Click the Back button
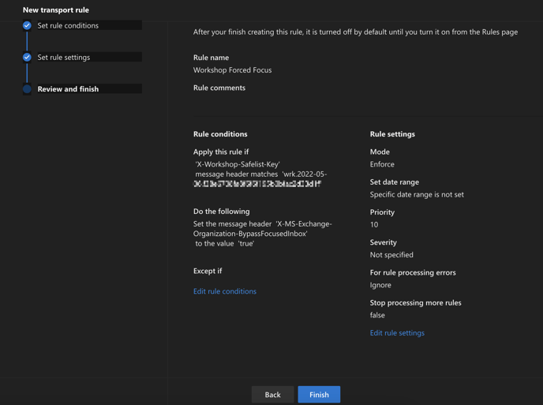 [272, 394]
